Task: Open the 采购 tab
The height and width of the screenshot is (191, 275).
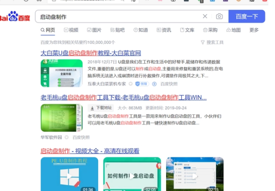Action: 210,30
